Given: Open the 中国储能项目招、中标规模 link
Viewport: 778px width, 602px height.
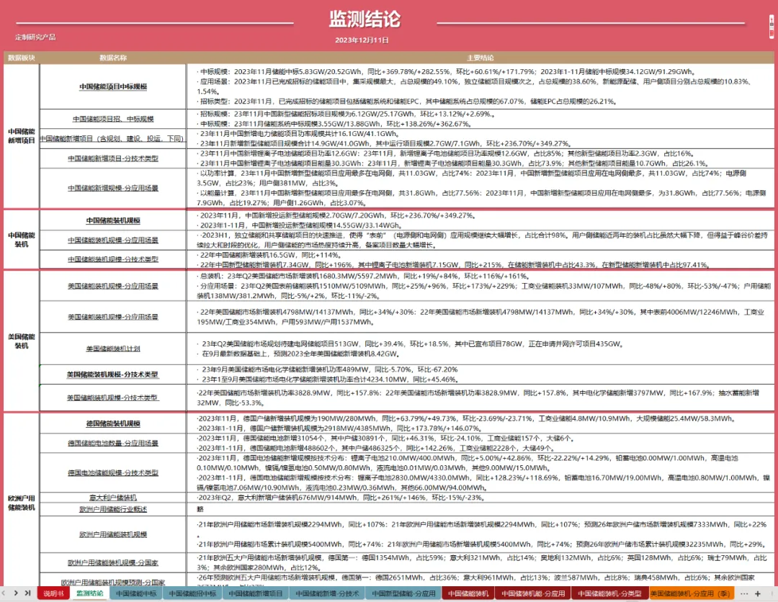Looking at the screenshot, I should coord(113,119).
